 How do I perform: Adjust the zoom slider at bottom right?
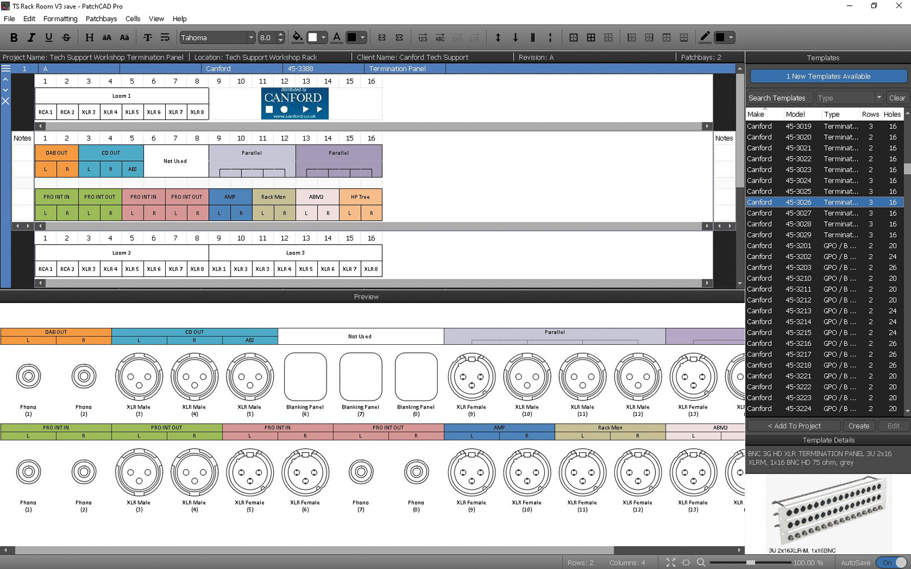click(750, 562)
